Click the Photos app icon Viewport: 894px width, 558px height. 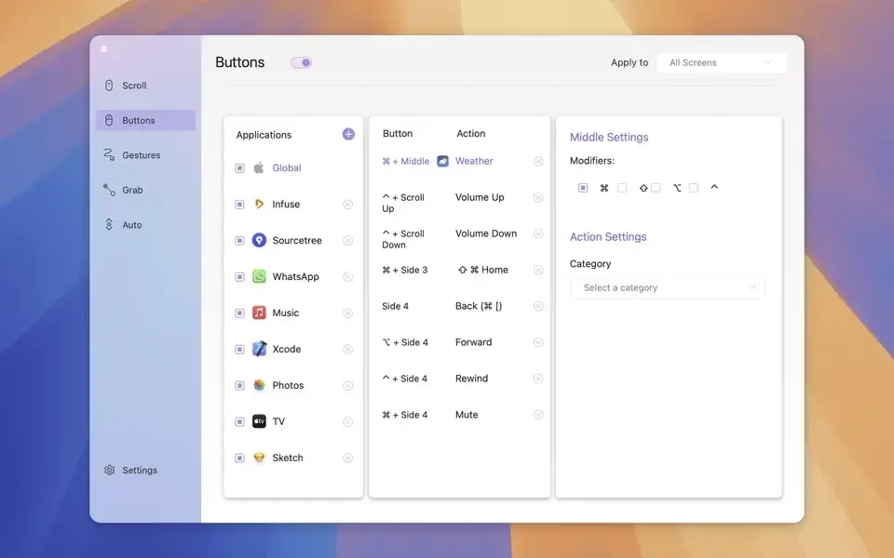click(259, 385)
